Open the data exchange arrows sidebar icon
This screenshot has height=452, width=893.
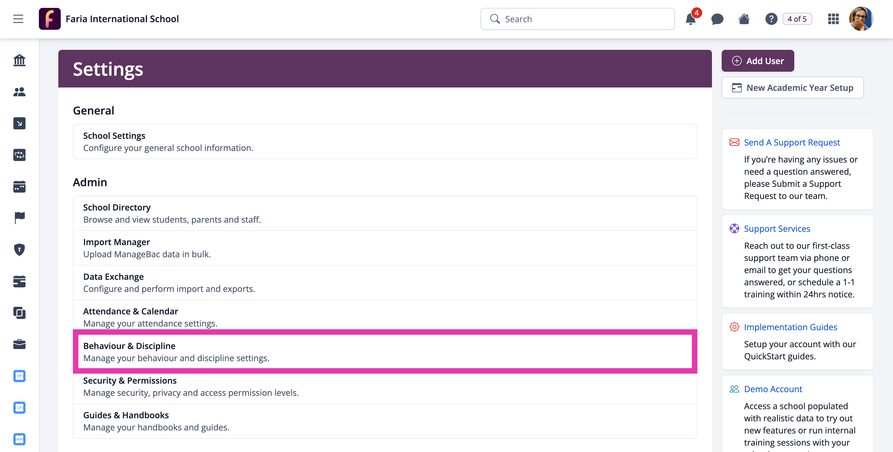[19, 155]
